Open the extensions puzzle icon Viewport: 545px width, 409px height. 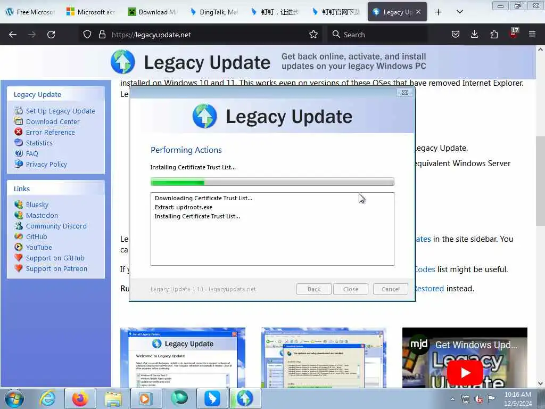point(494,35)
